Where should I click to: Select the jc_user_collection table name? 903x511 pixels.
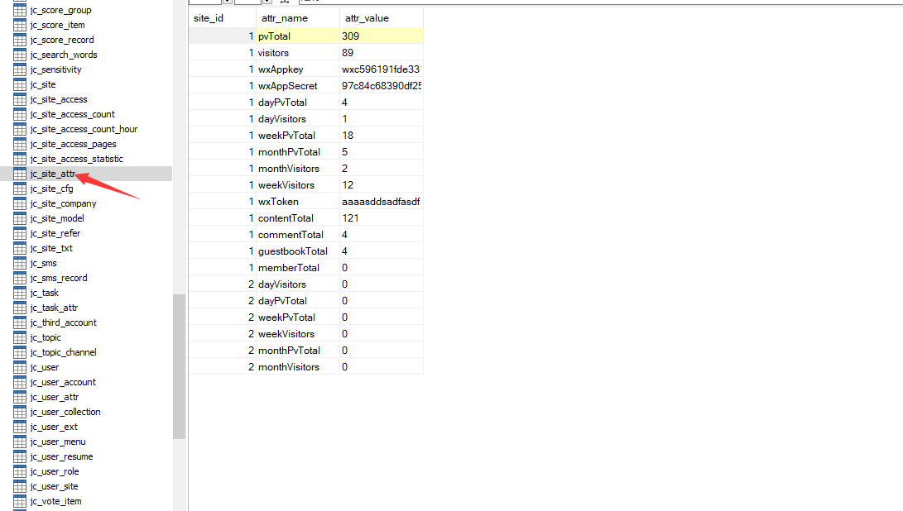(65, 412)
